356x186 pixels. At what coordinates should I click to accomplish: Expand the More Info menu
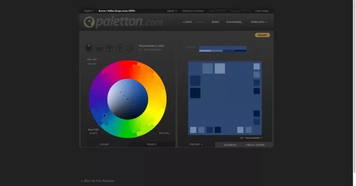pos(259,22)
